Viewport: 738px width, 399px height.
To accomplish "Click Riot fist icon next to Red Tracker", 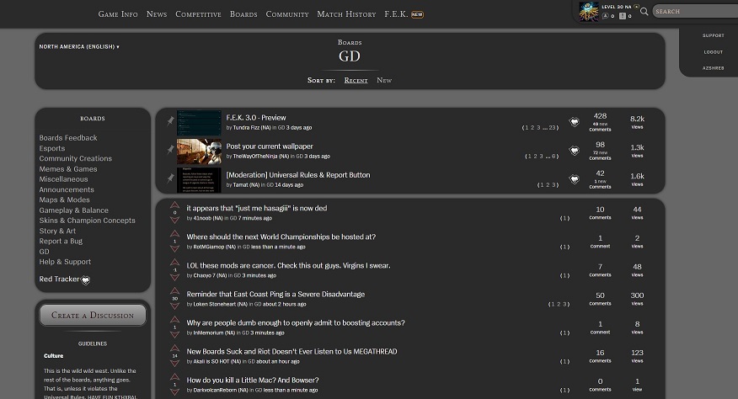I will pyautogui.click(x=85, y=280).
